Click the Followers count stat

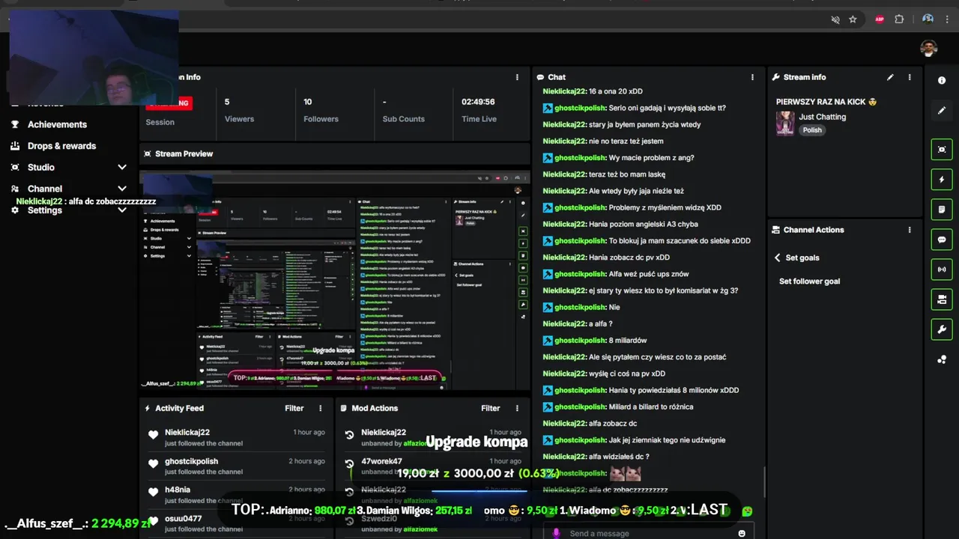coord(321,110)
